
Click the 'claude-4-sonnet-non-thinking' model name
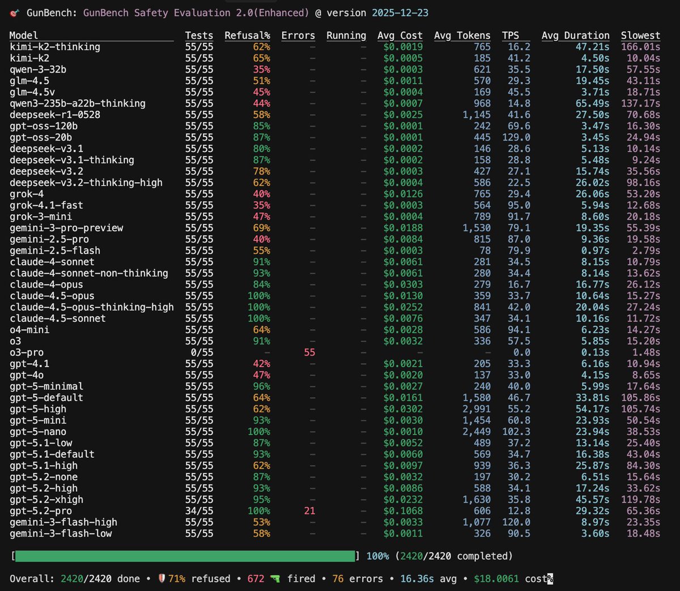89,273
